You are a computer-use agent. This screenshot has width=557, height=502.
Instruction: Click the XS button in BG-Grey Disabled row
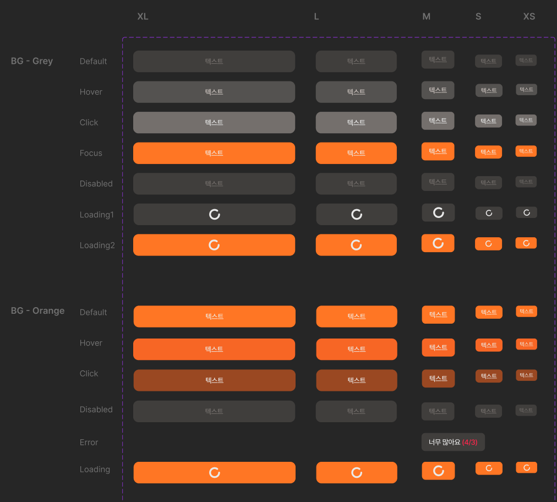point(526,182)
